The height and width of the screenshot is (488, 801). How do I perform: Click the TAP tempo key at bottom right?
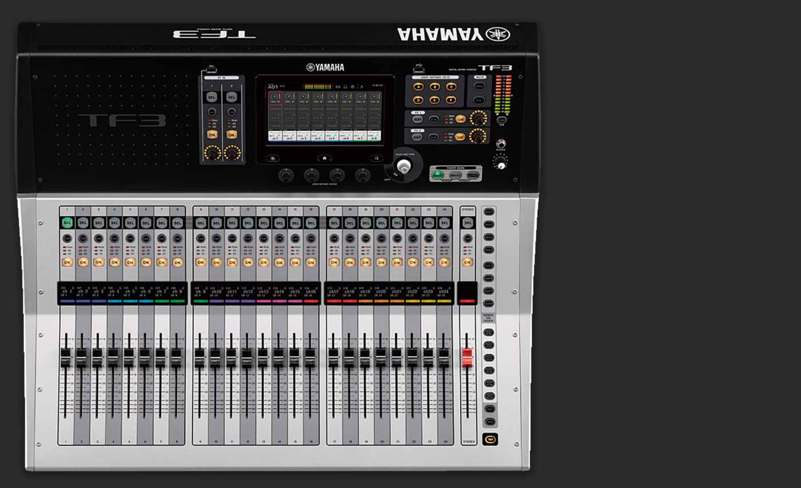click(x=490, y=439)
